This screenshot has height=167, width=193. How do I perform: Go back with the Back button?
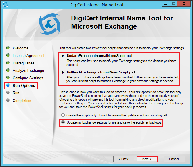(x=124, y=159)
